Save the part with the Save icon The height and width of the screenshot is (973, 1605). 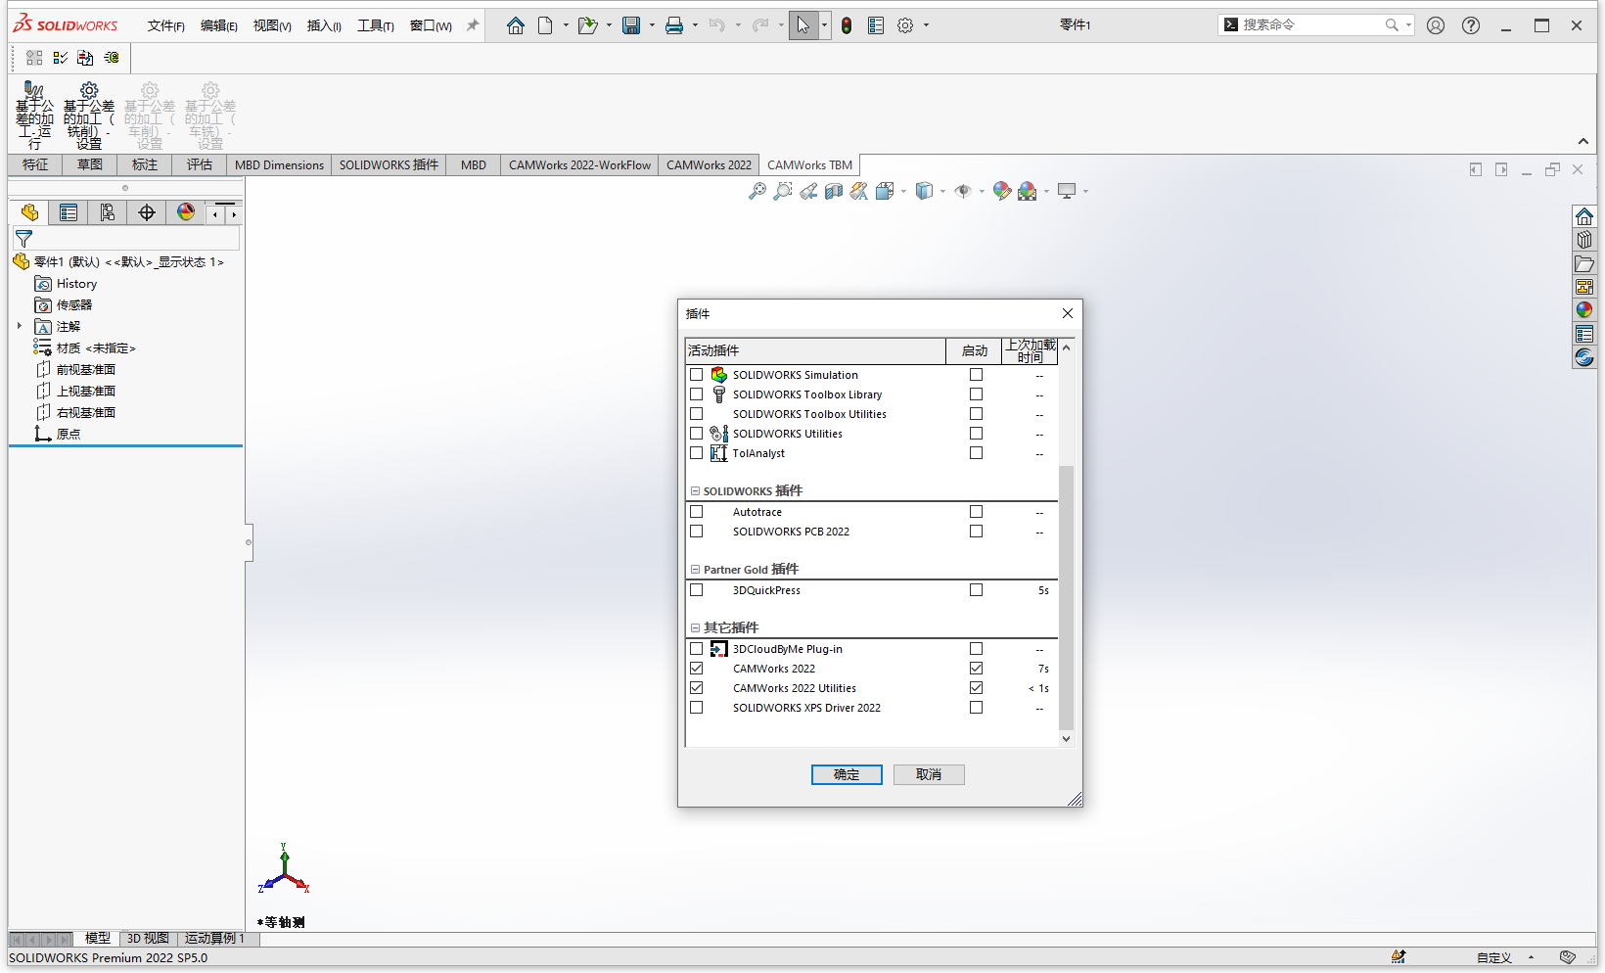coord(631,25)
